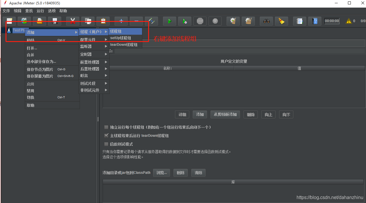The width and height of the screenshot is (366, 203).
Task: Open the Function Helper dialog icon
Action: pyautogui.click(x=300, y=21)
